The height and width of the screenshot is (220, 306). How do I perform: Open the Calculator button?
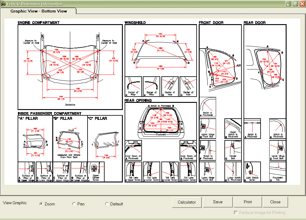[187, 202]
